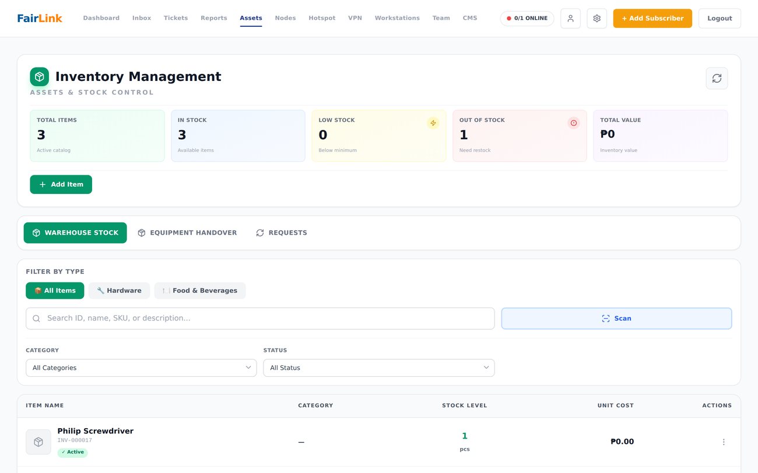Navigate to Workstations

[397, 18]
